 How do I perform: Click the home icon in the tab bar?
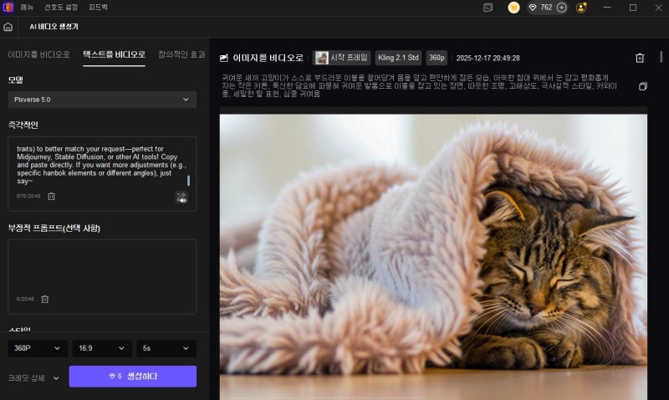[8, 27]
